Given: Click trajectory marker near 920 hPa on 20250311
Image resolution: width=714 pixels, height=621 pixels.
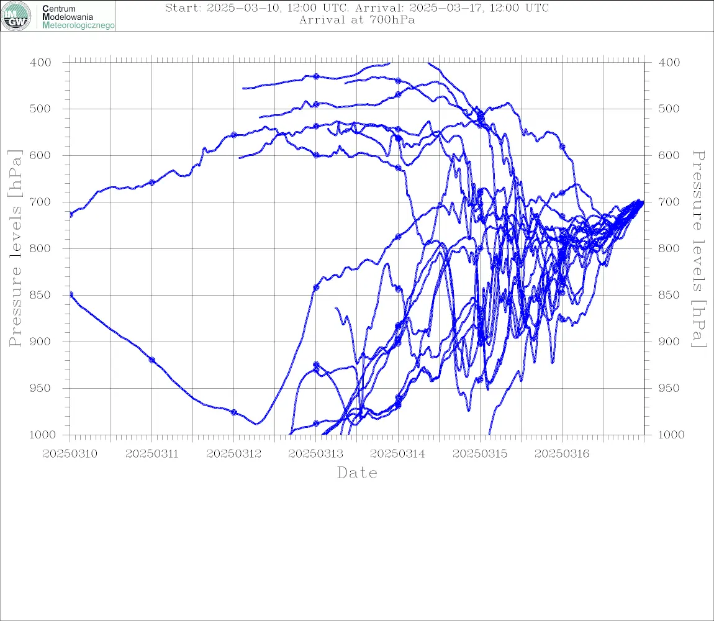Looking at the screenshot, I should [x=152, y=360].
